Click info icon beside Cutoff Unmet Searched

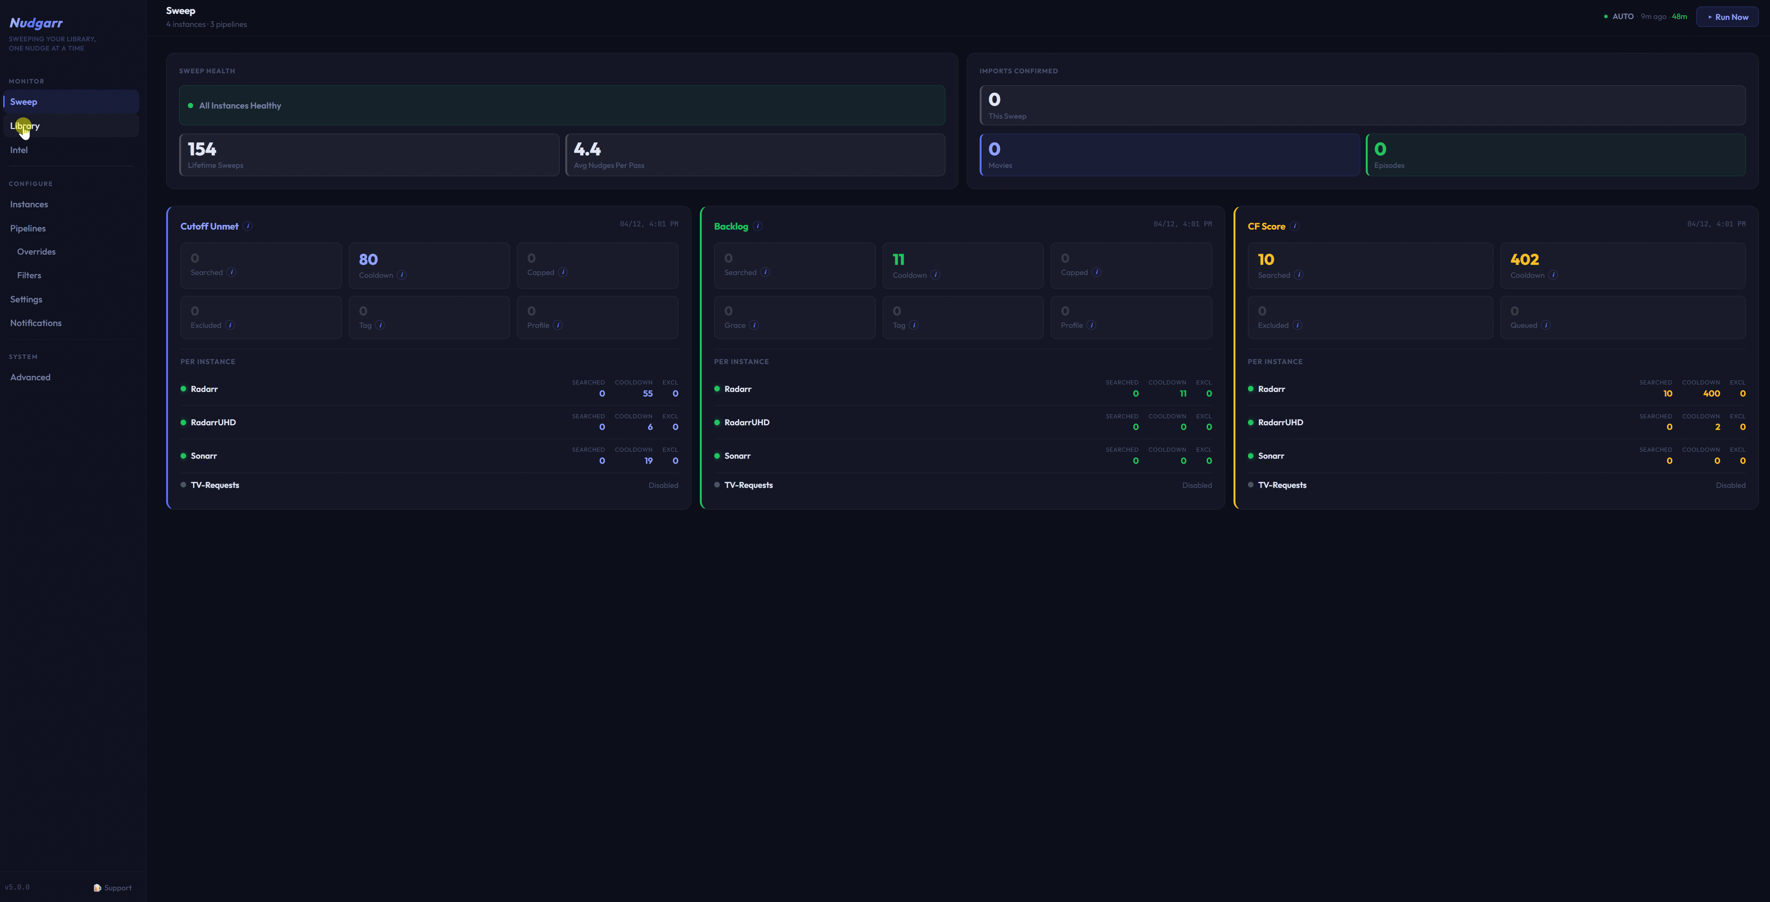coord(232,272)
